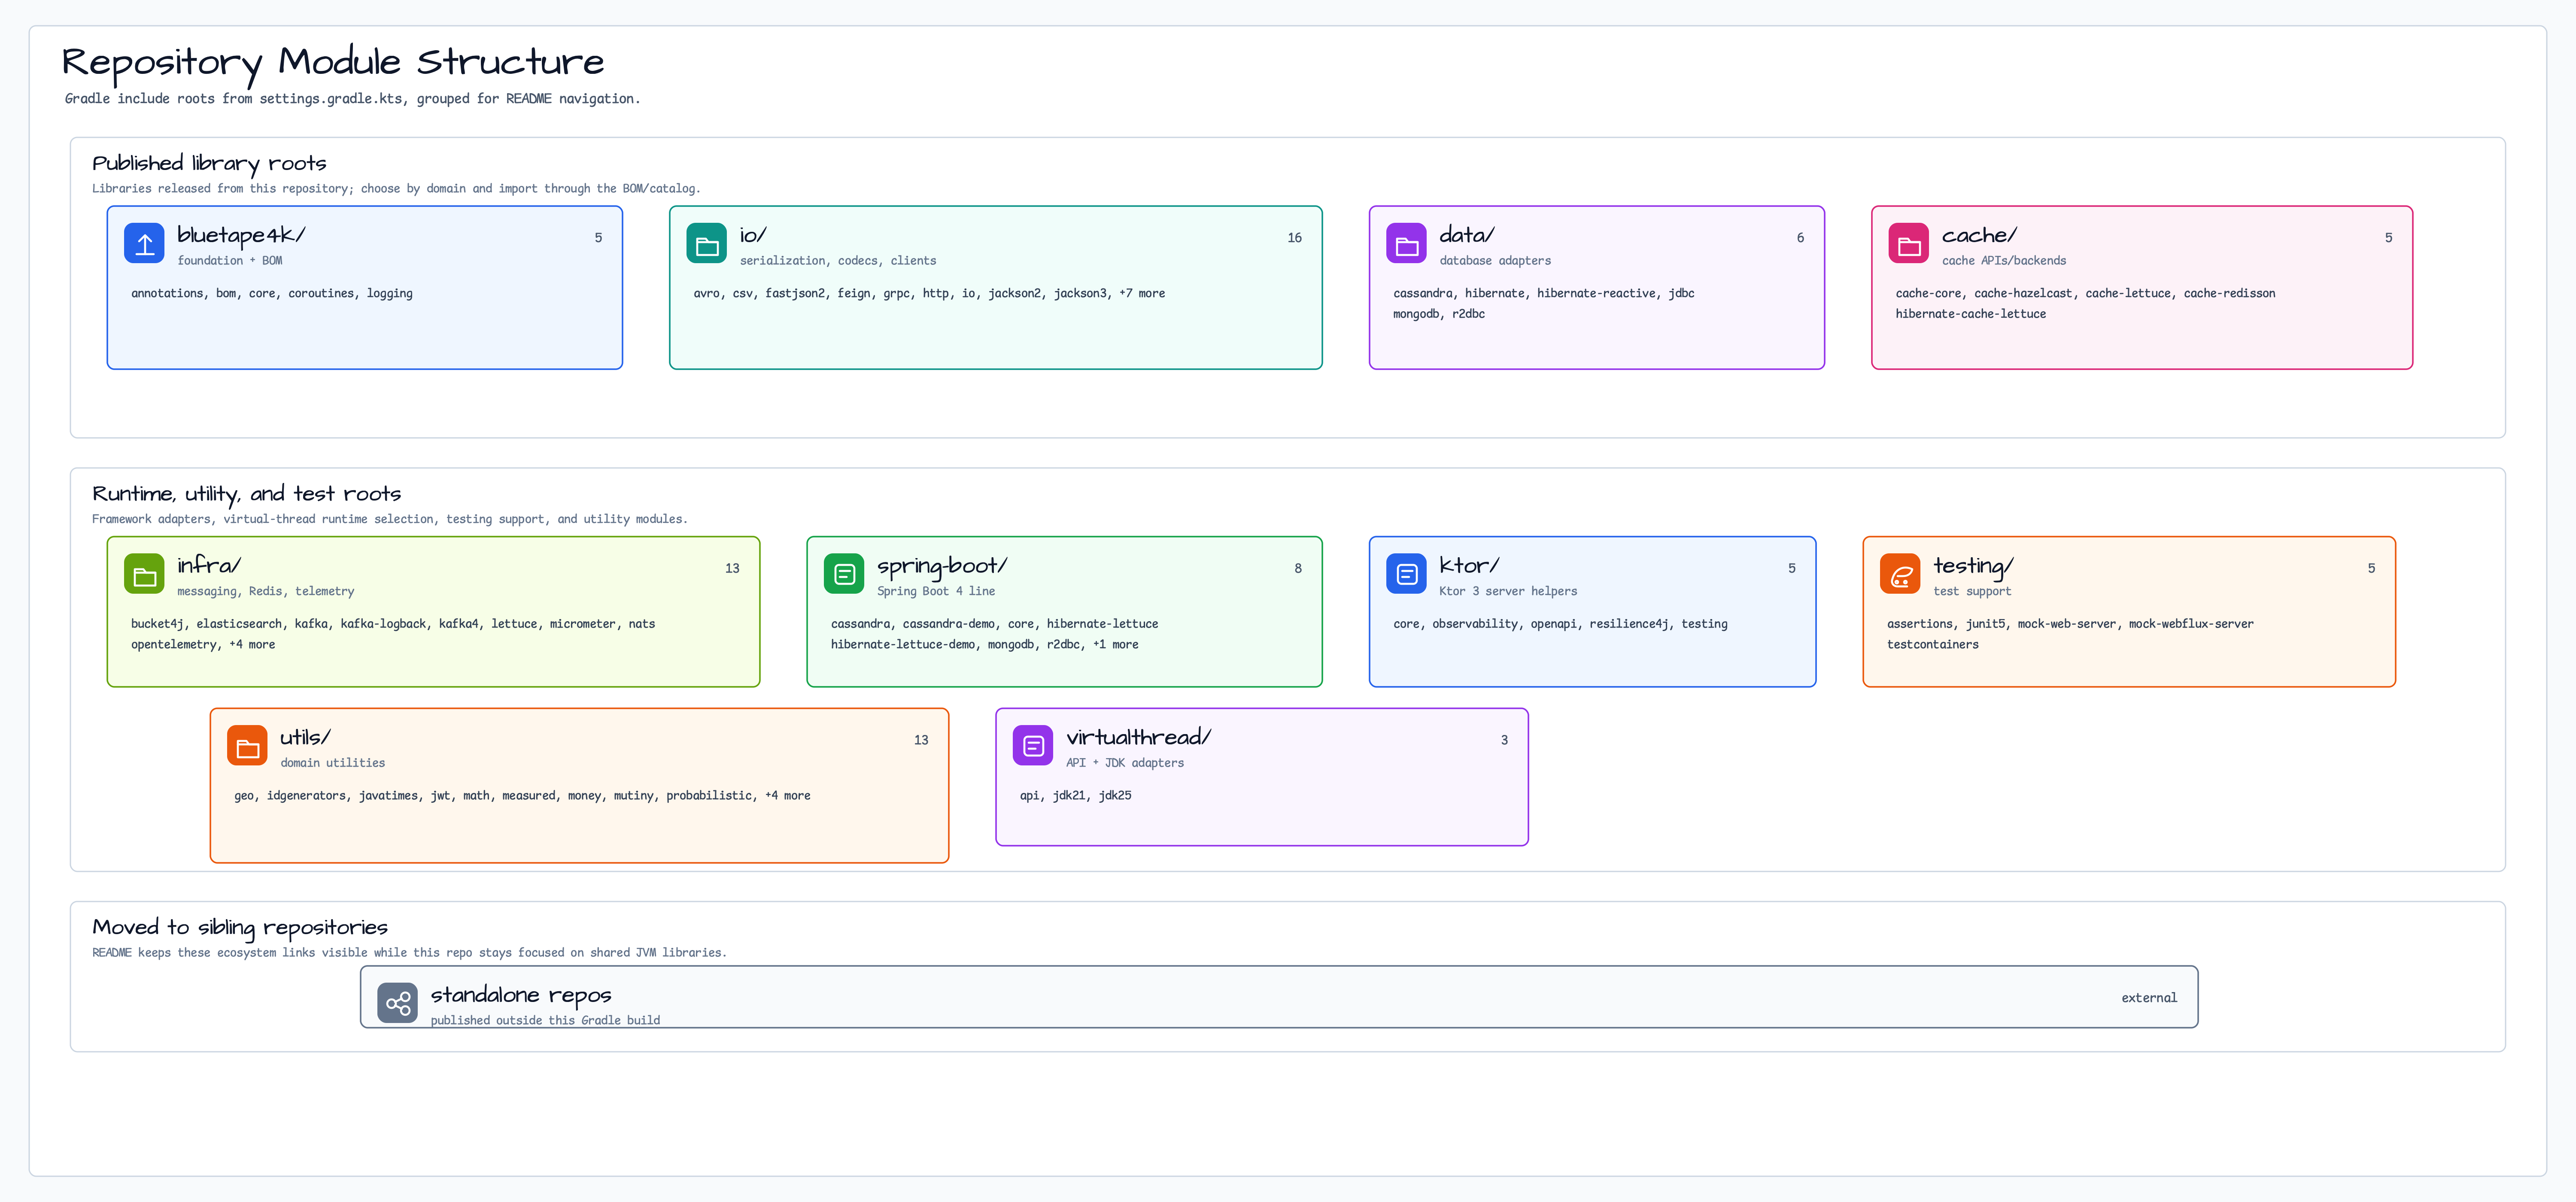2576x1202 pixels.
Task: Click the cache/ pink folder icon
Action: 1909,244
